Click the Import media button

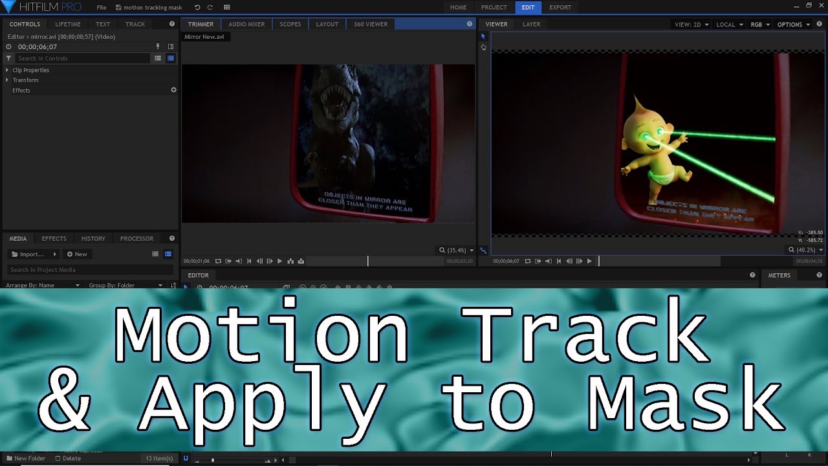point(28,254)
